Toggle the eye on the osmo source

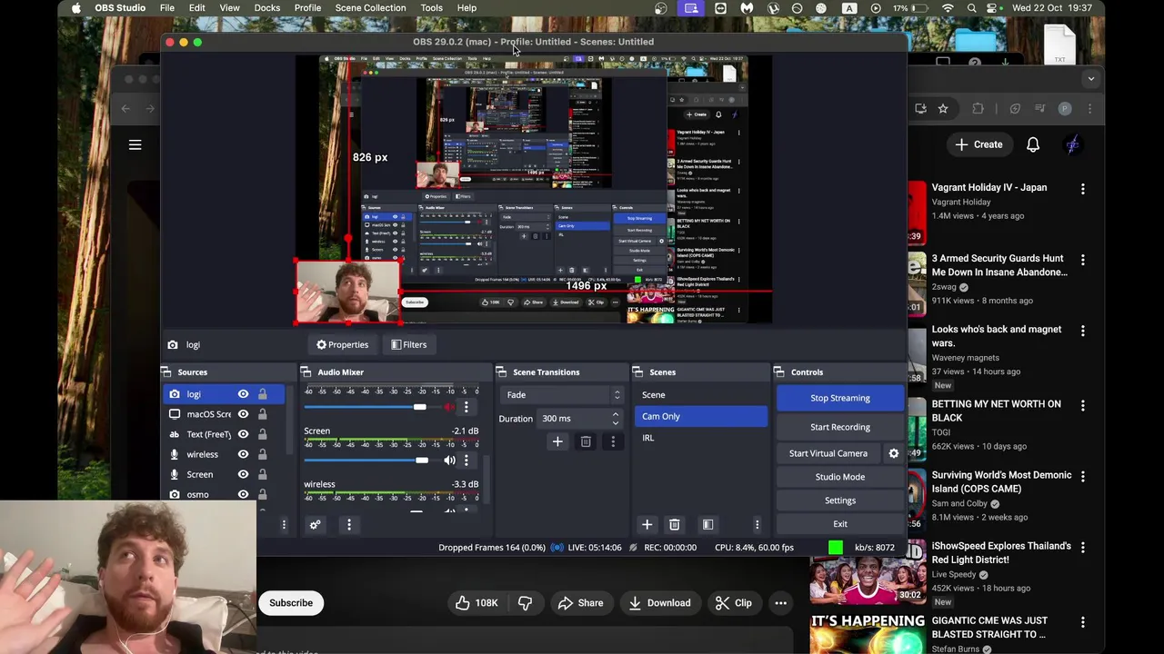point(243,494)
